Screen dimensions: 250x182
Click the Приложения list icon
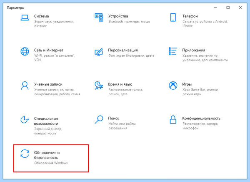(173, 51)
